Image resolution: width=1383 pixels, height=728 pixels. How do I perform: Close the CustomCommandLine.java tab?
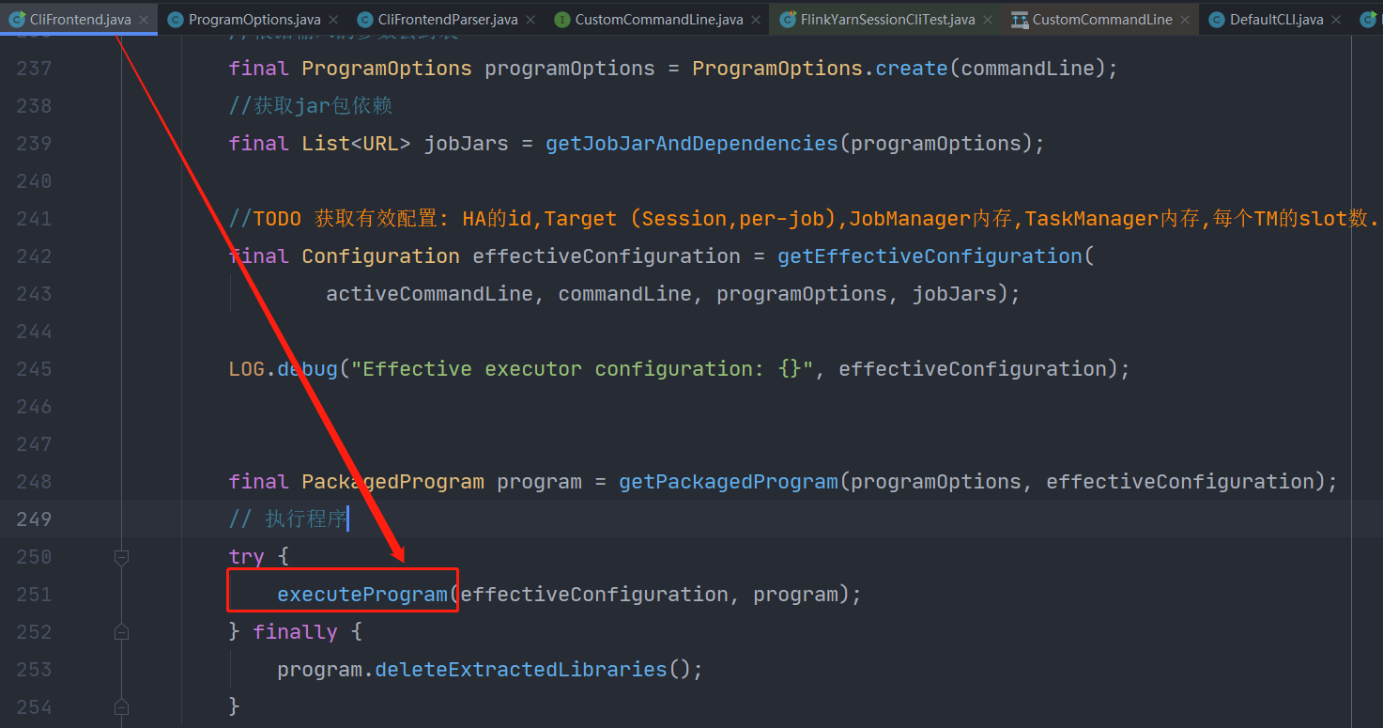pos(756,20)
